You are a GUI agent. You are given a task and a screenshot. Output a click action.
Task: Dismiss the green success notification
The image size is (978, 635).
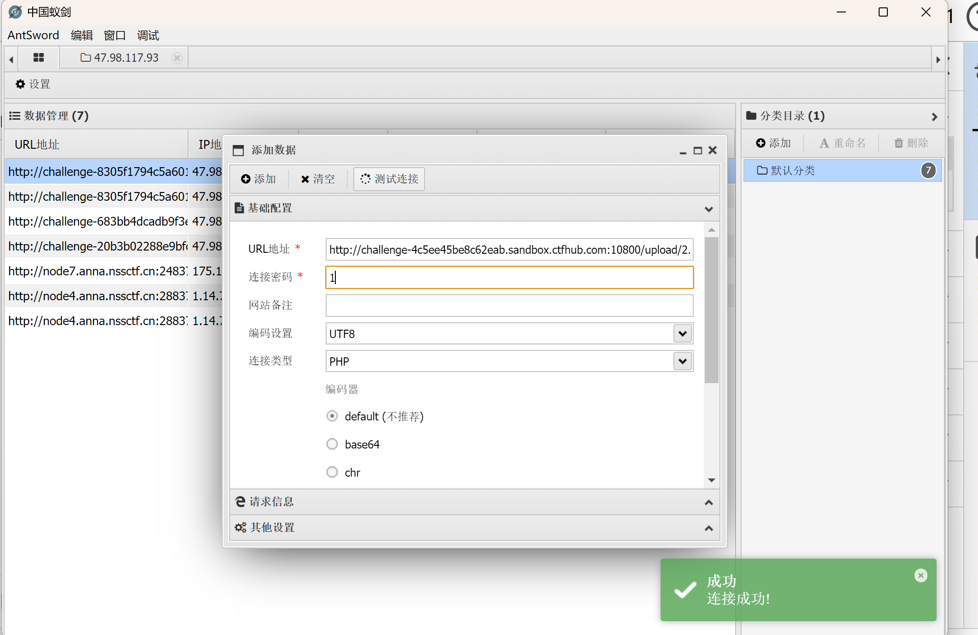click(x=920, y=575)
